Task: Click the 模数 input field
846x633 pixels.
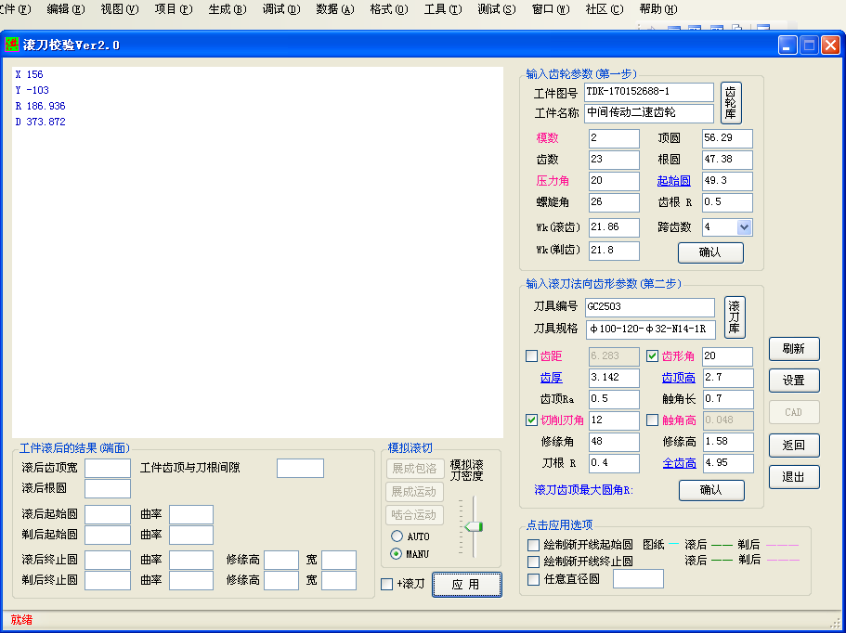Action: click(x=614, y=138)
